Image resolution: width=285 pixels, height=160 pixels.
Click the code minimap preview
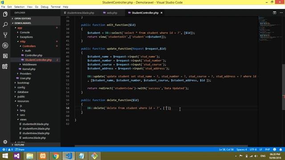click(x=270, y=29)
